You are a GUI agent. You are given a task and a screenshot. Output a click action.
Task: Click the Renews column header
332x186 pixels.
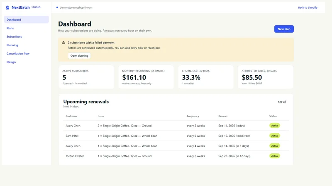tap(223, 116)
